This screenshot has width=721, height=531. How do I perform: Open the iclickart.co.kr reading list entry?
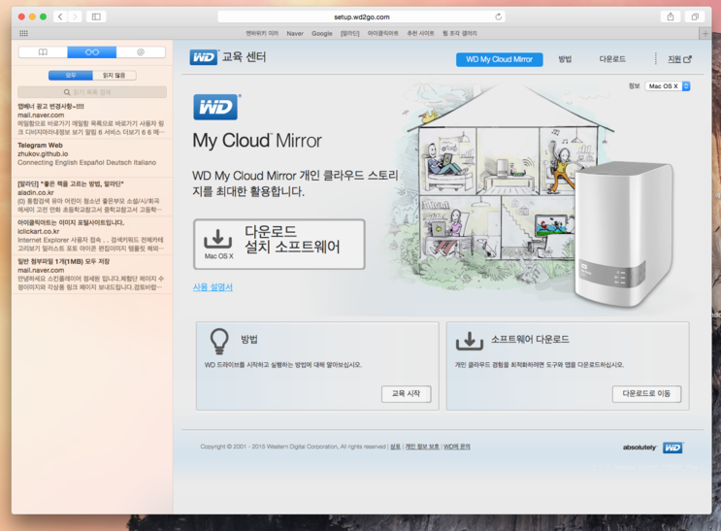tap(92, 235)
